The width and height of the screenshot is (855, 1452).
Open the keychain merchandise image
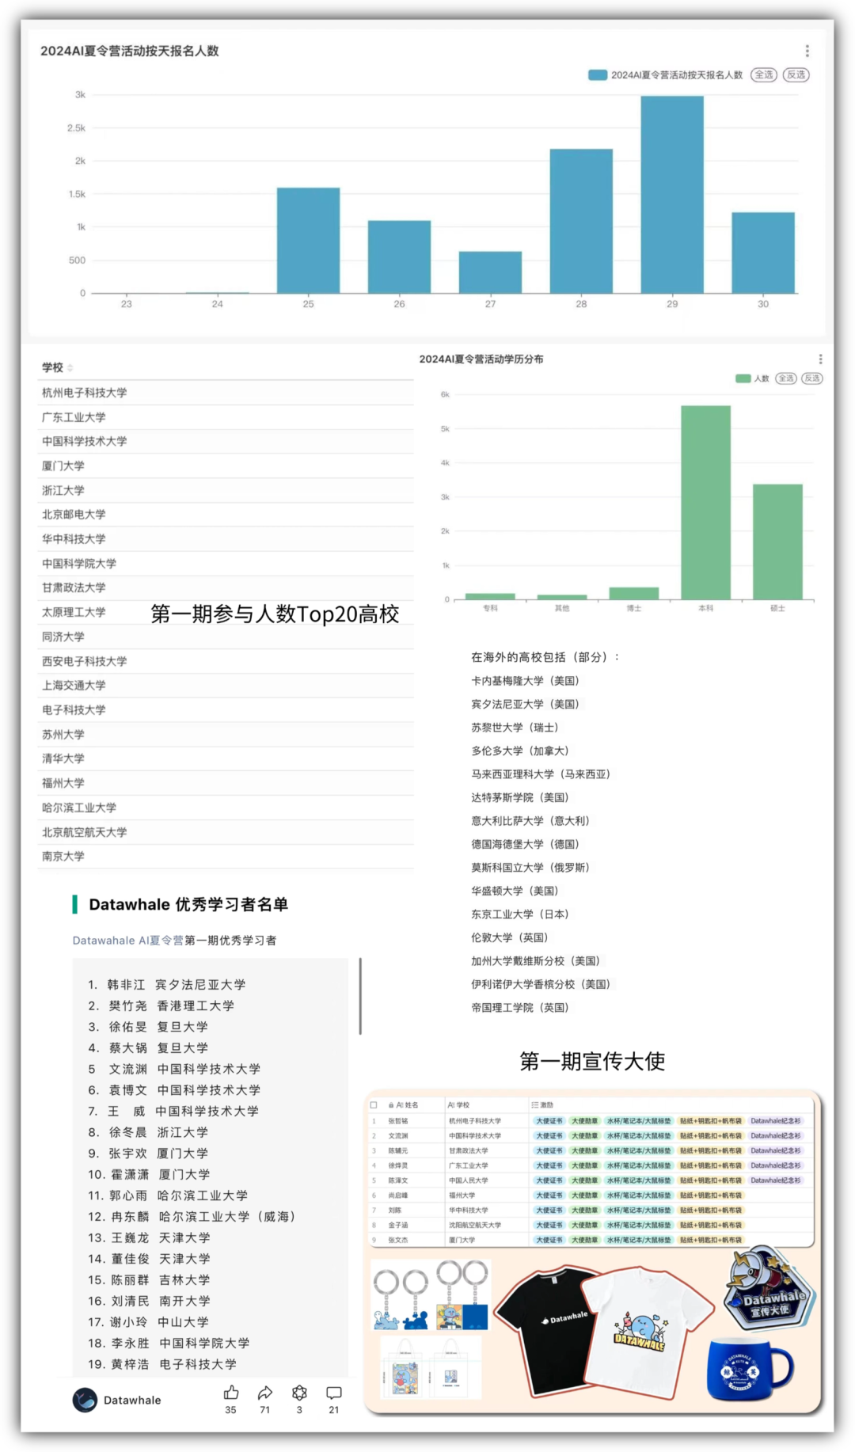coord(431,1294)
